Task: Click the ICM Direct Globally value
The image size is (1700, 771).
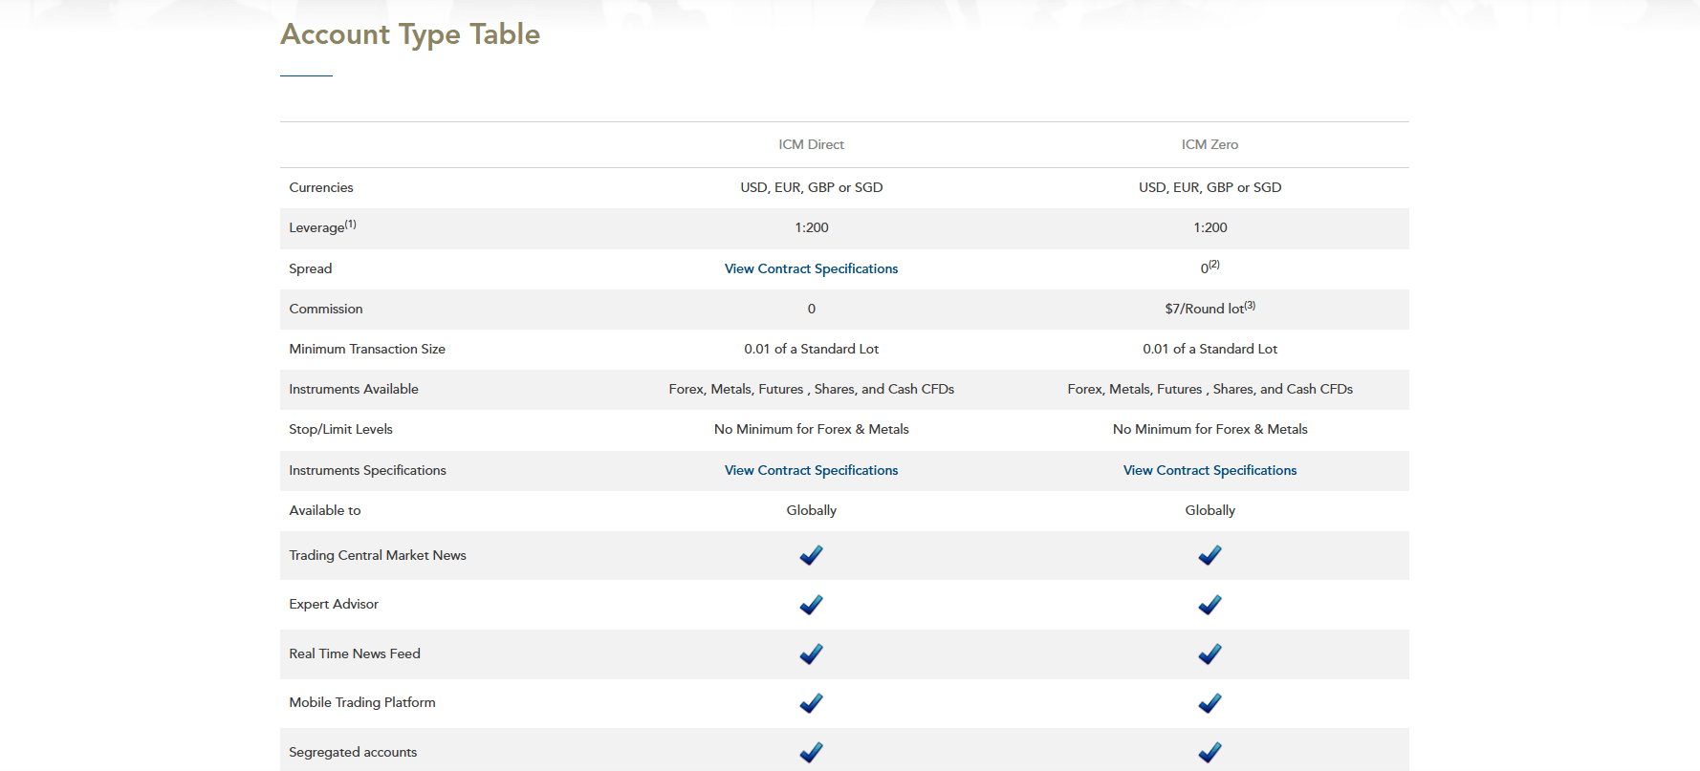Action: (x=811, y=510)
